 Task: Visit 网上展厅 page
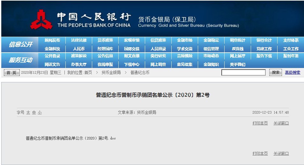(238, 56)
